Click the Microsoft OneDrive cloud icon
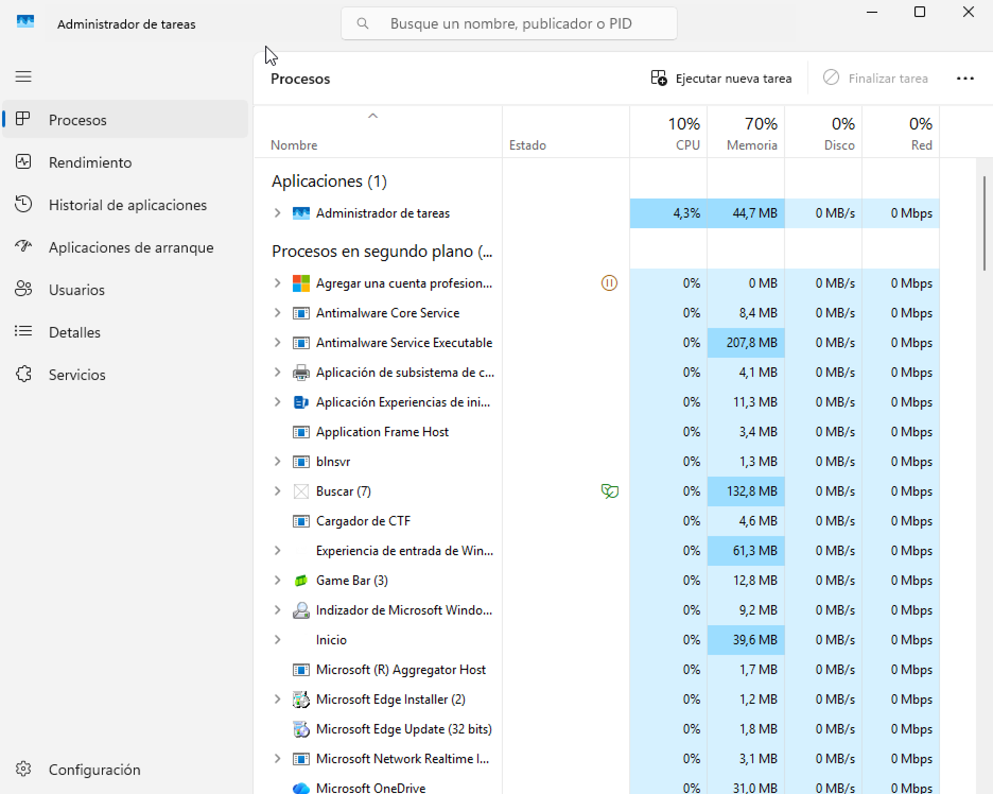Viewport: 993px width, 794px height. point(301,788)
